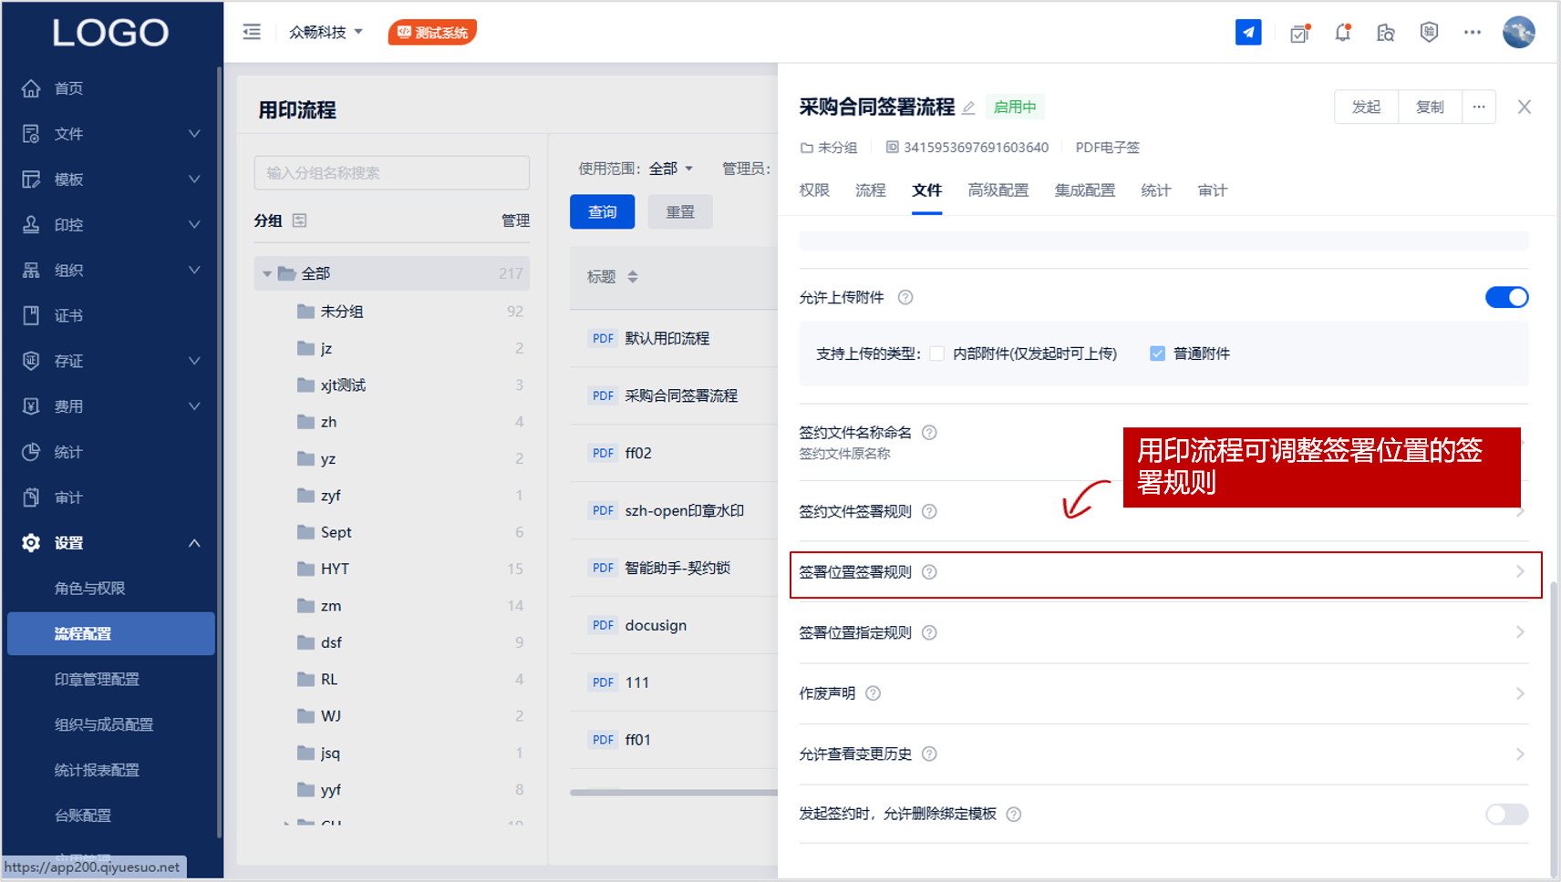This screenshot has width=1561, height=882.
Task: Enable the 允许删除绑定模板 toggle
Action: click(x=1506, y=814)
